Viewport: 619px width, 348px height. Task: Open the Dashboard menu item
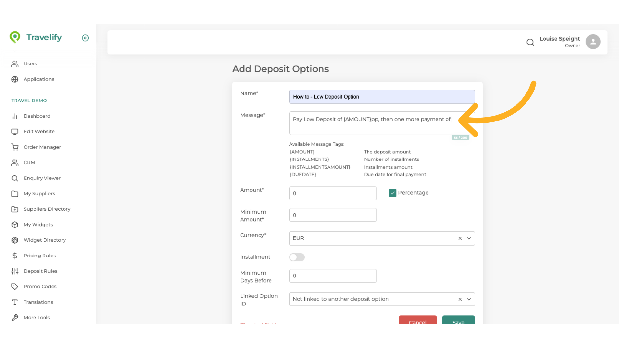(37, 116)
